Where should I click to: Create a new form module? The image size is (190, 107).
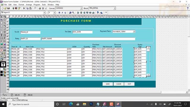tap(2, 8)
